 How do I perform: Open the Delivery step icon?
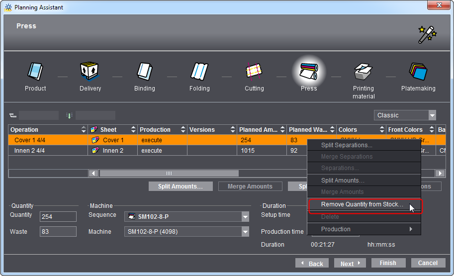pyautogui.click(x=90, y=73)
